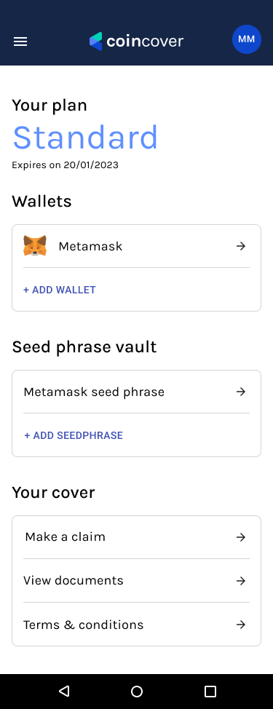273x709 pixels.
Task: Tap the Metamask fox icon
Action: point(35,246)
